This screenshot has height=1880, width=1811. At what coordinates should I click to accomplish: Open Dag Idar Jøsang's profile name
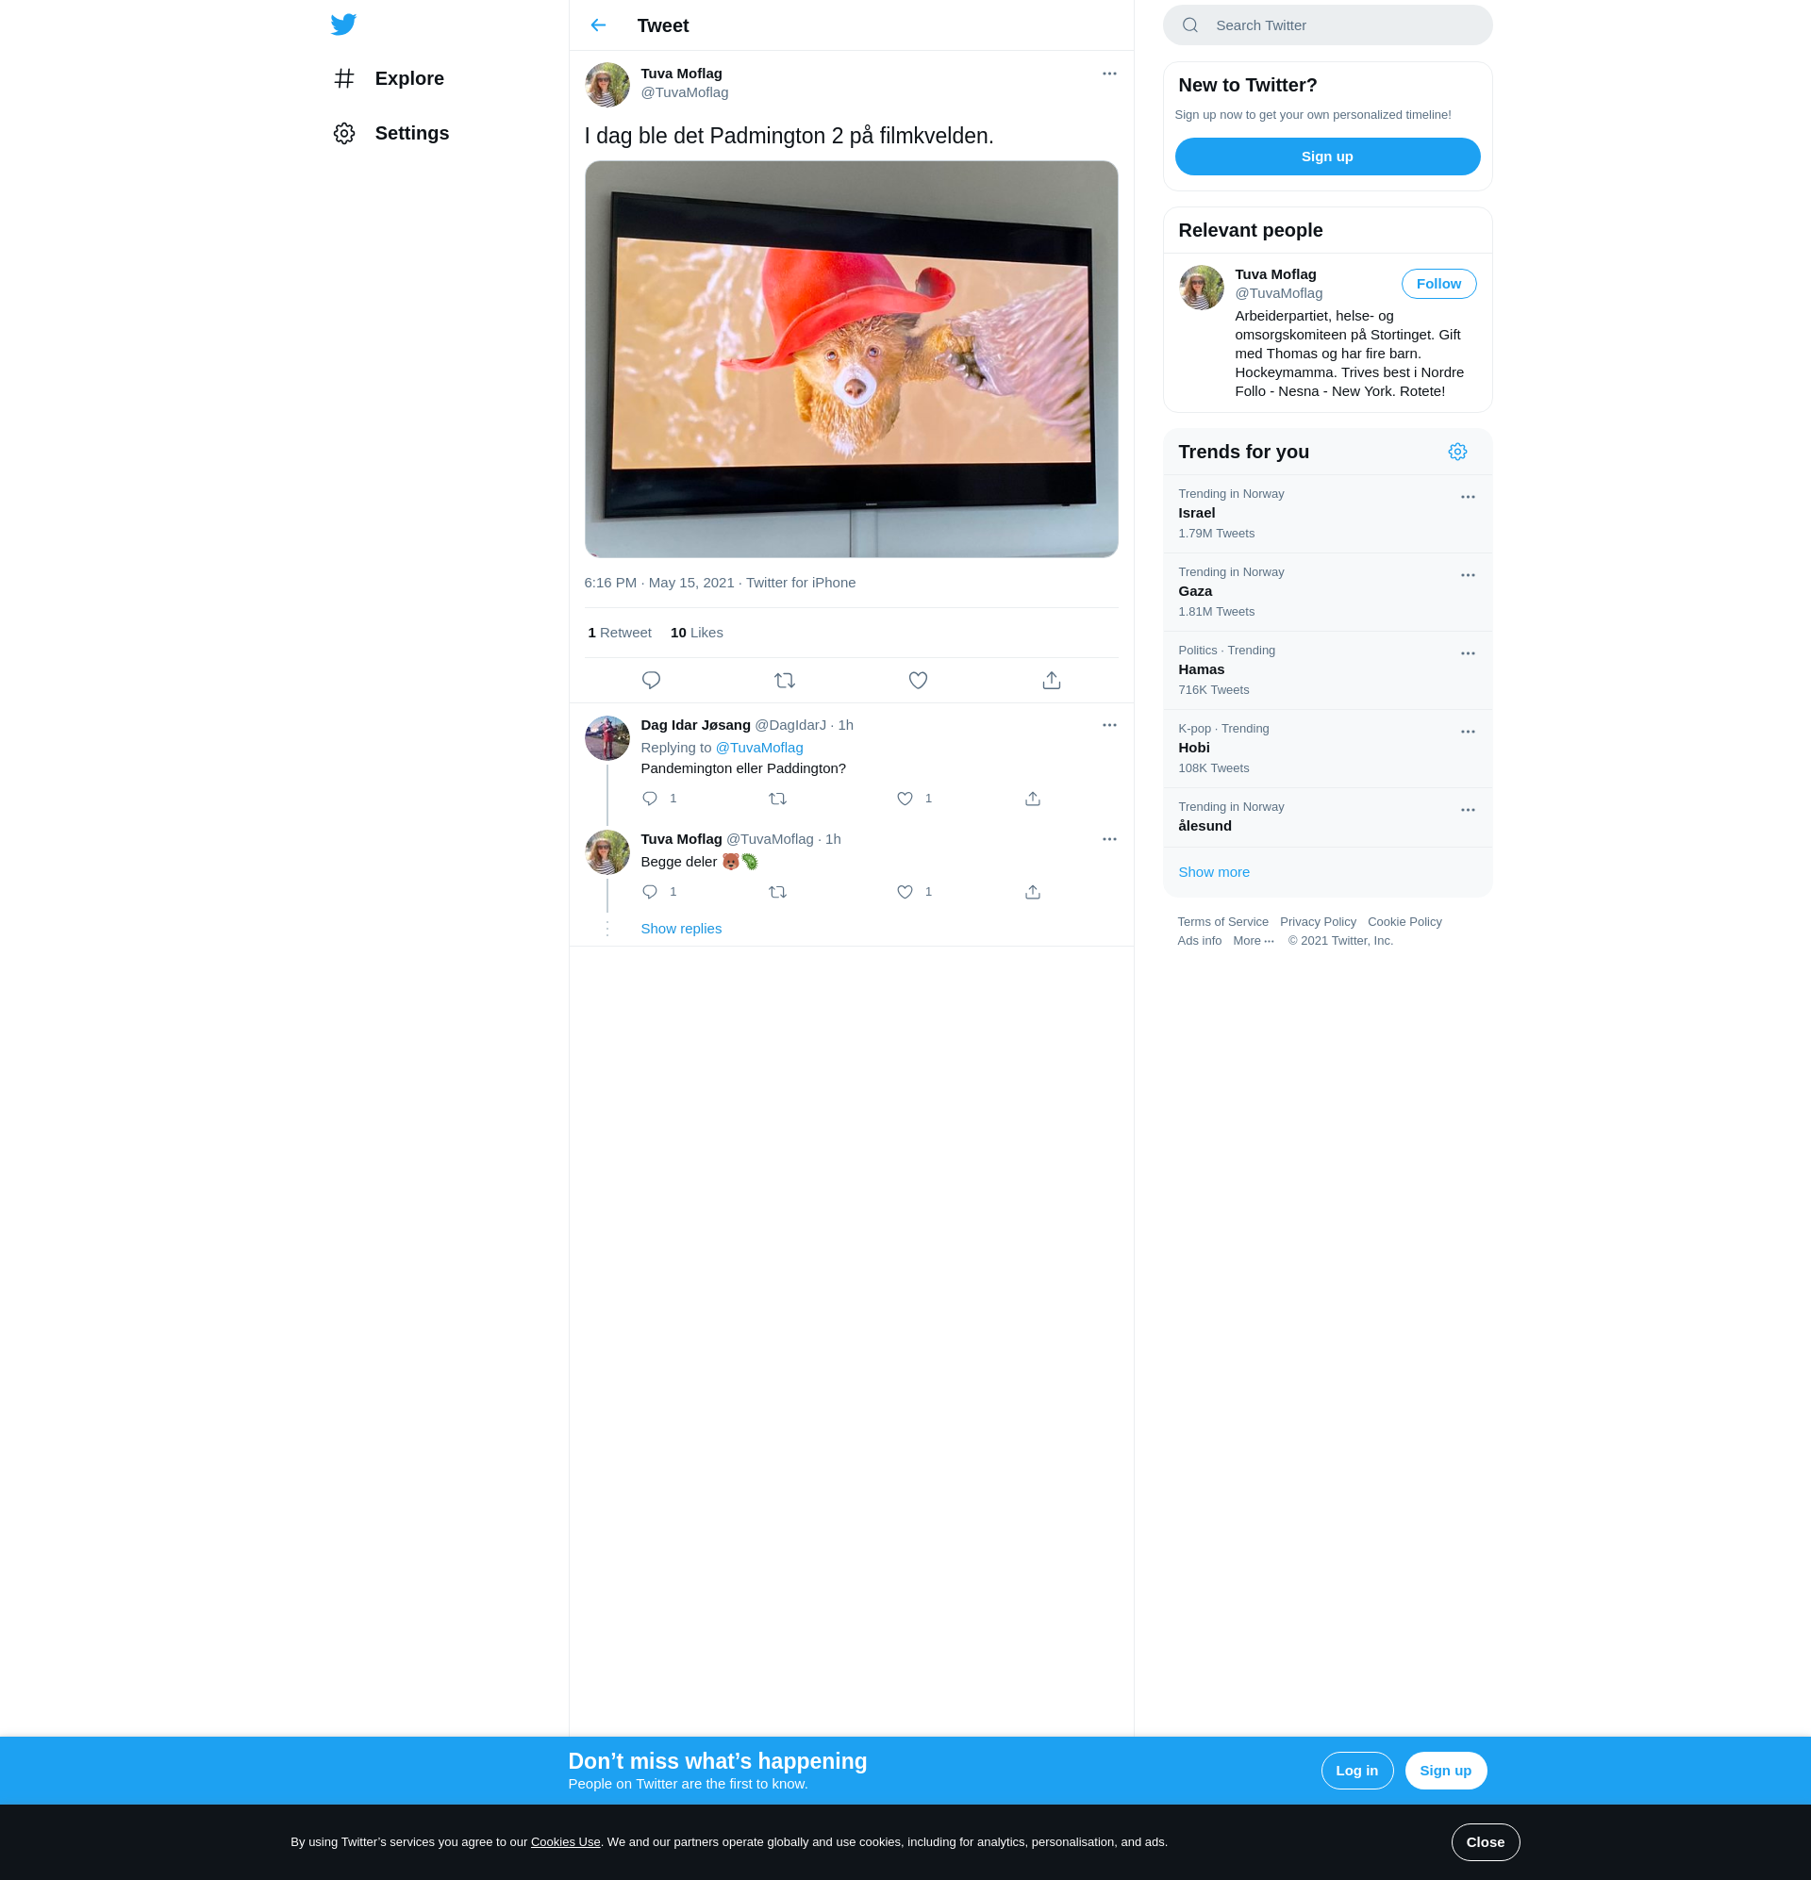[x=695, y=725]
